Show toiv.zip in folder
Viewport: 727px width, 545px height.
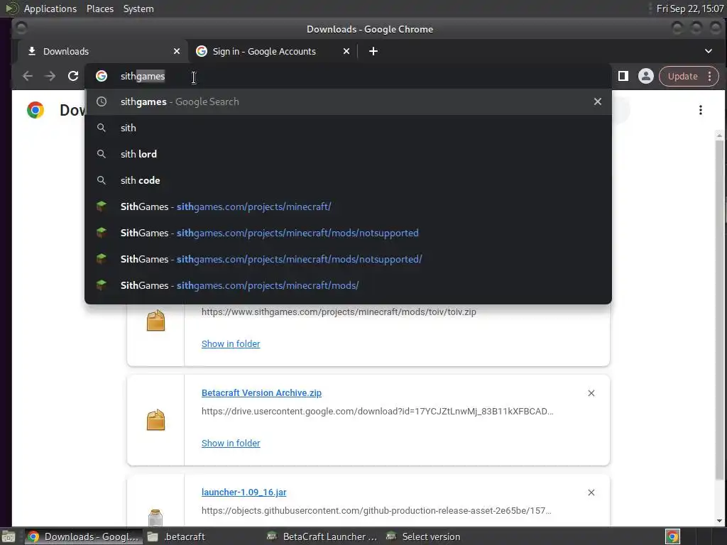tap(231, 344)
